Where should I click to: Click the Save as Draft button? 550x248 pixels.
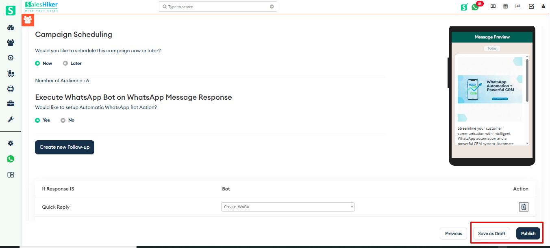tap(491, 233)
